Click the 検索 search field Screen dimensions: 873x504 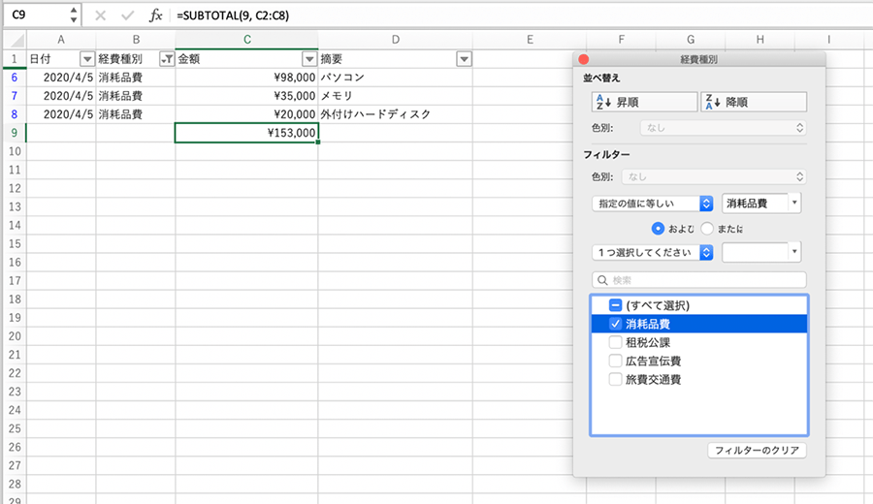coord(698,280)
